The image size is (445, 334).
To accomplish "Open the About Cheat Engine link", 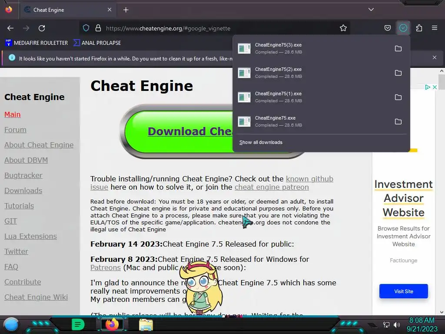I will [39, 145].
